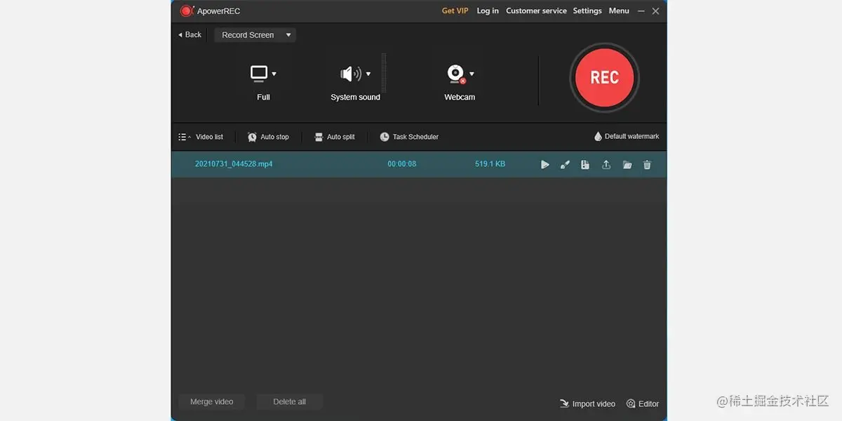Click the Full screen monitor icon
This screenshot has height=421, width=842.
pyautogui.click(x=259, y=73)
